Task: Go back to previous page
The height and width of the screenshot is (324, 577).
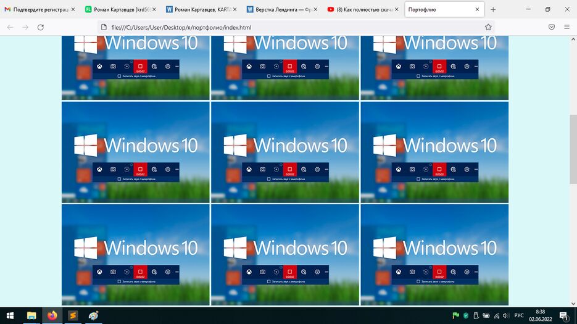Action: point(10,27)
